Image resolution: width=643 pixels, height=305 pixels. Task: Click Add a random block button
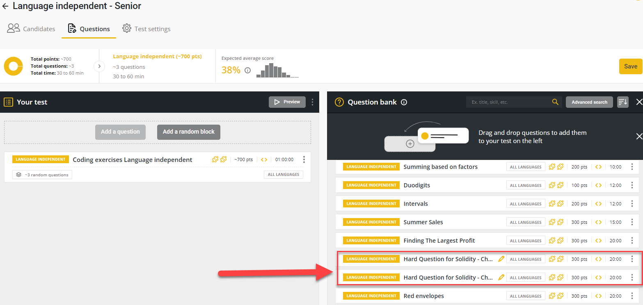pyautogui.click(x=188, y=132)
